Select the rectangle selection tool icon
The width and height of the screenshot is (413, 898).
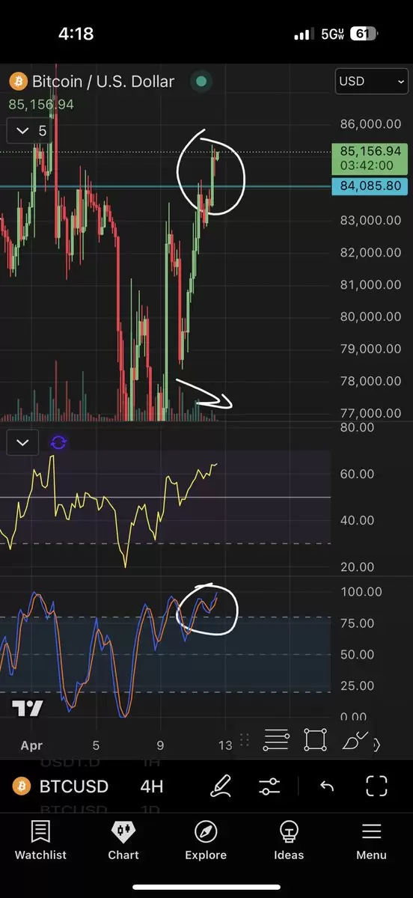[316, 740]
